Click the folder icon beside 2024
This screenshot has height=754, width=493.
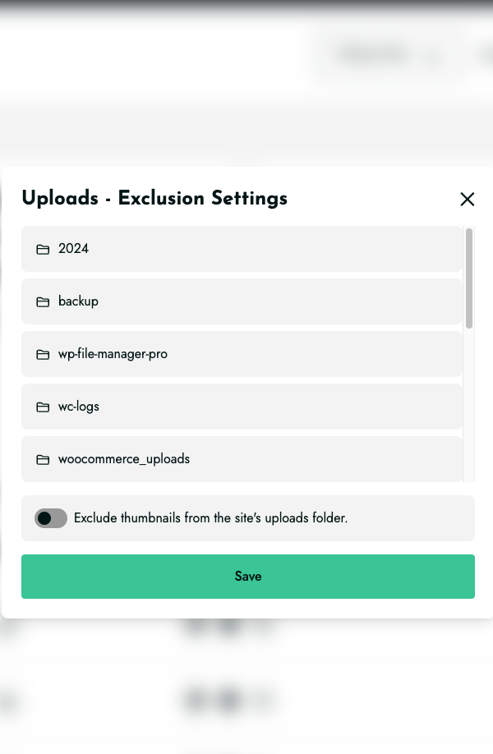pyautogui.click(x=43, y=249)
